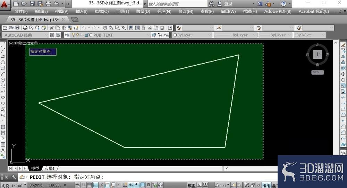Select the Erase tool in the modify toolbar
Screen dimensions: 347x188
coord(343,45)
